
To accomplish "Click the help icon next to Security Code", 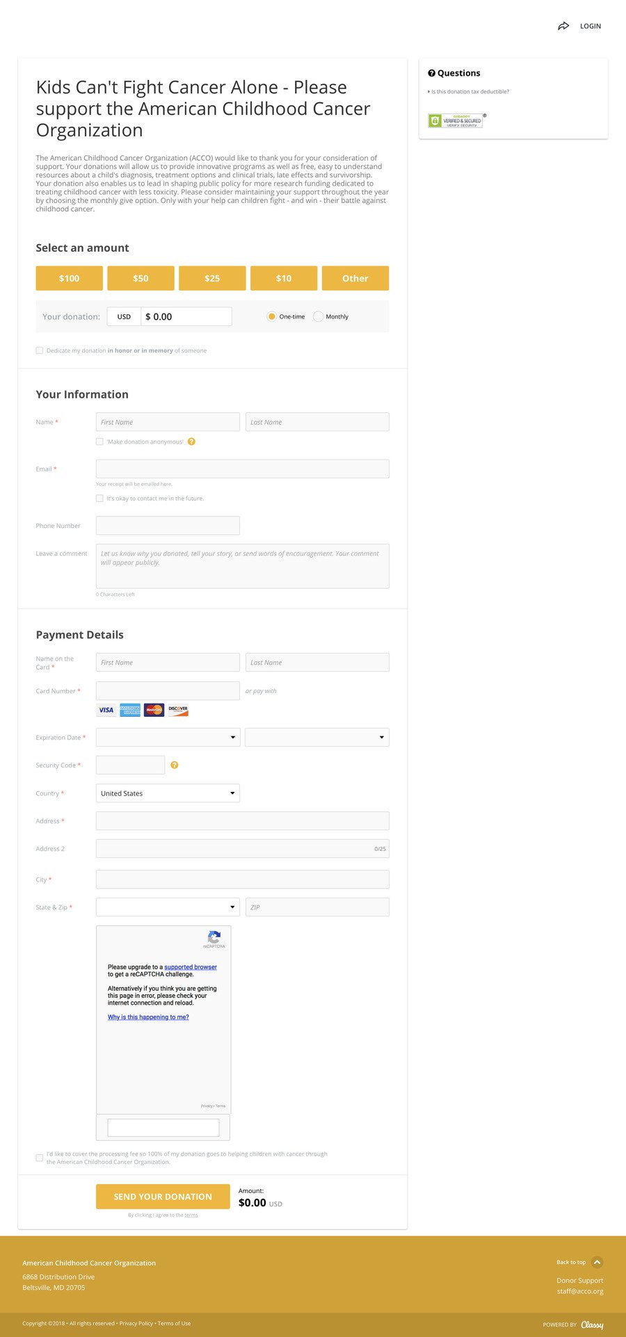I will point(175,765).
